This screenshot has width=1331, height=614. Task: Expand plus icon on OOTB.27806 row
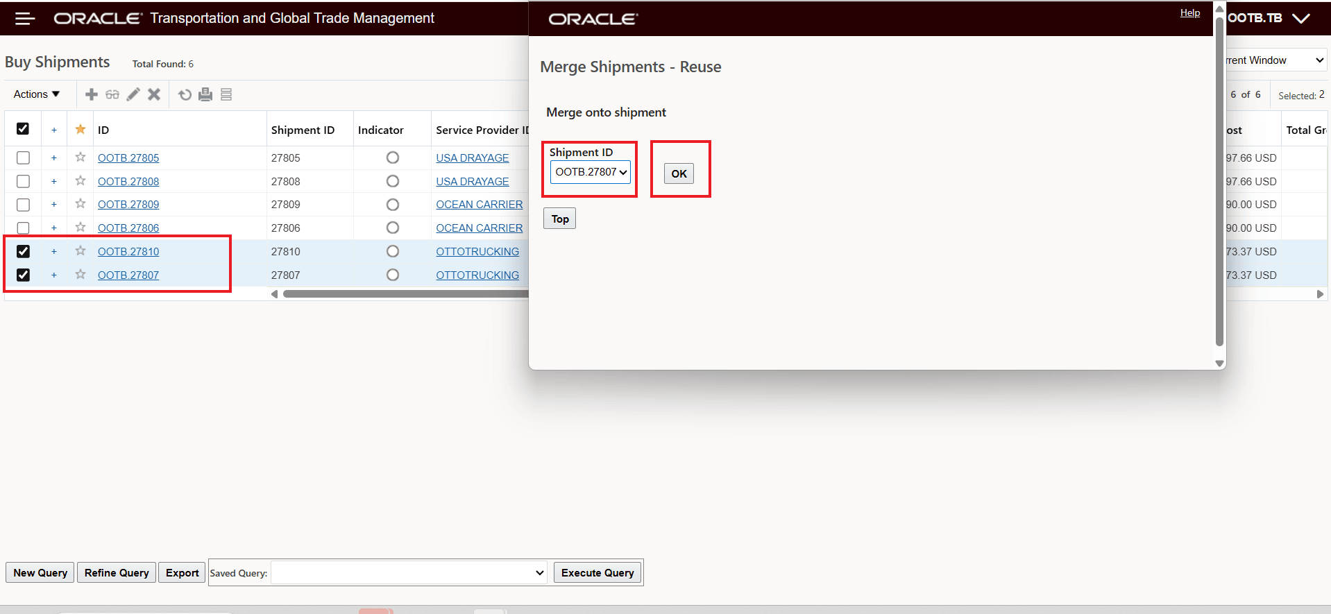[x=54, y=228]
